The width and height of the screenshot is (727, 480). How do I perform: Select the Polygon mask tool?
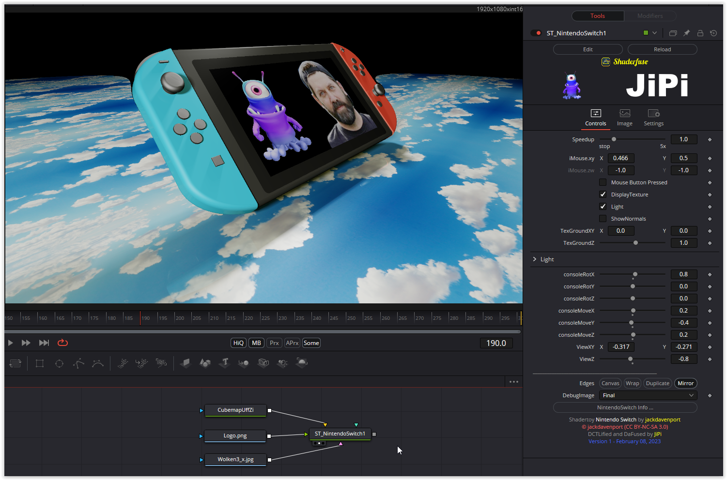78,363
